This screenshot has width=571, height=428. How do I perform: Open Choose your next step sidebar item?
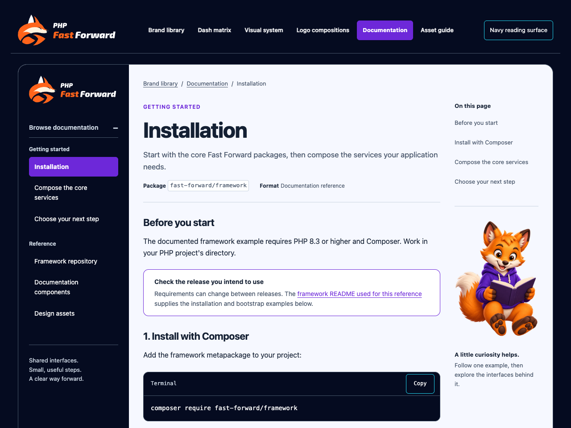pyautogui.click(x=74, y=219)
